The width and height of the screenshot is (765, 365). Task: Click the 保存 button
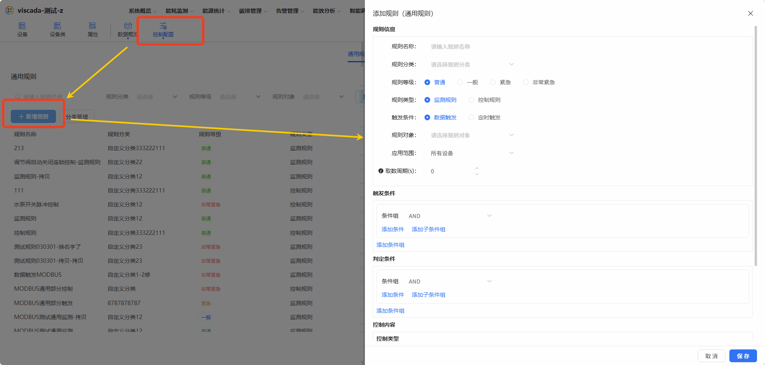pyautogui.click(x=743, y=356)
